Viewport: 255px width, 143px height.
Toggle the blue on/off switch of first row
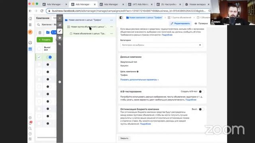point(49,57)
